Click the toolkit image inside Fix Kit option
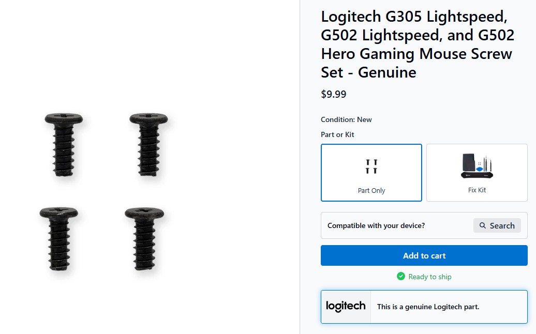The image size is (536, 334). [477, 166]
